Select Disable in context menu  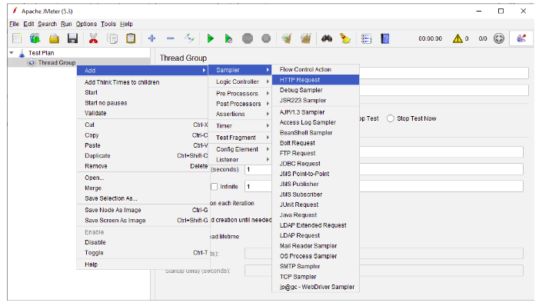pos(143,242)
